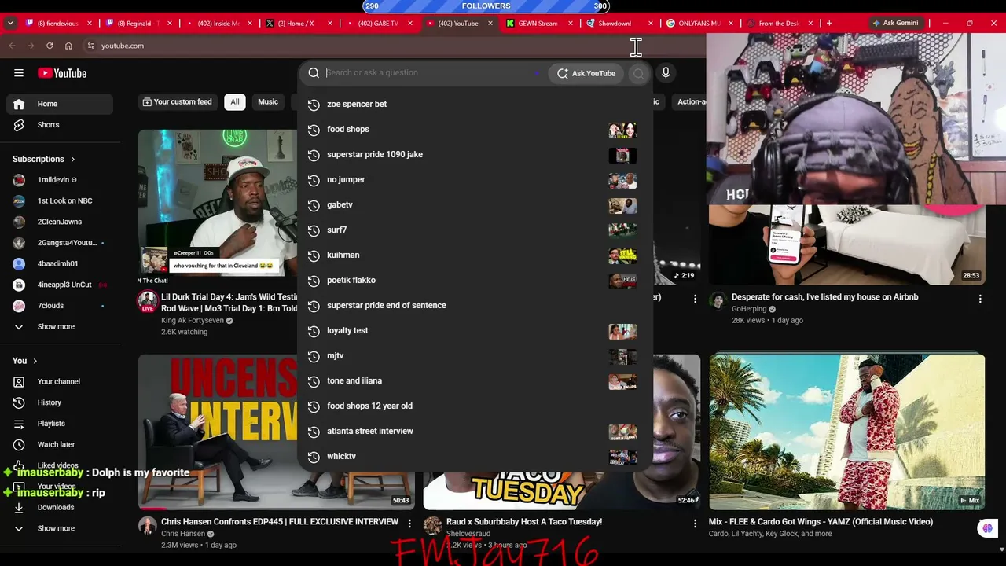This screenshot has width=1006, height=566.
Task: Open Mix - FLEE & Cardo Got Wings title
Action: point(821,522)
